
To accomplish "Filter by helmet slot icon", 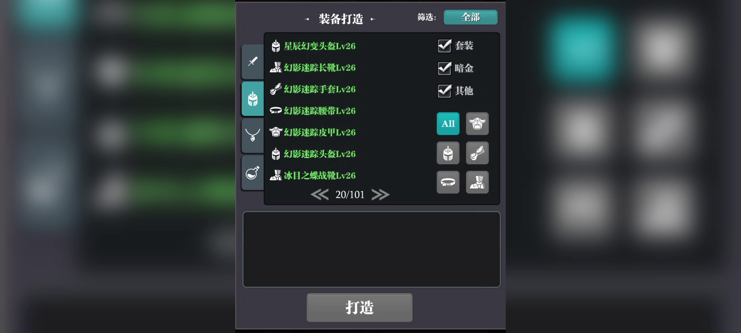I will [x=448, y=153].
